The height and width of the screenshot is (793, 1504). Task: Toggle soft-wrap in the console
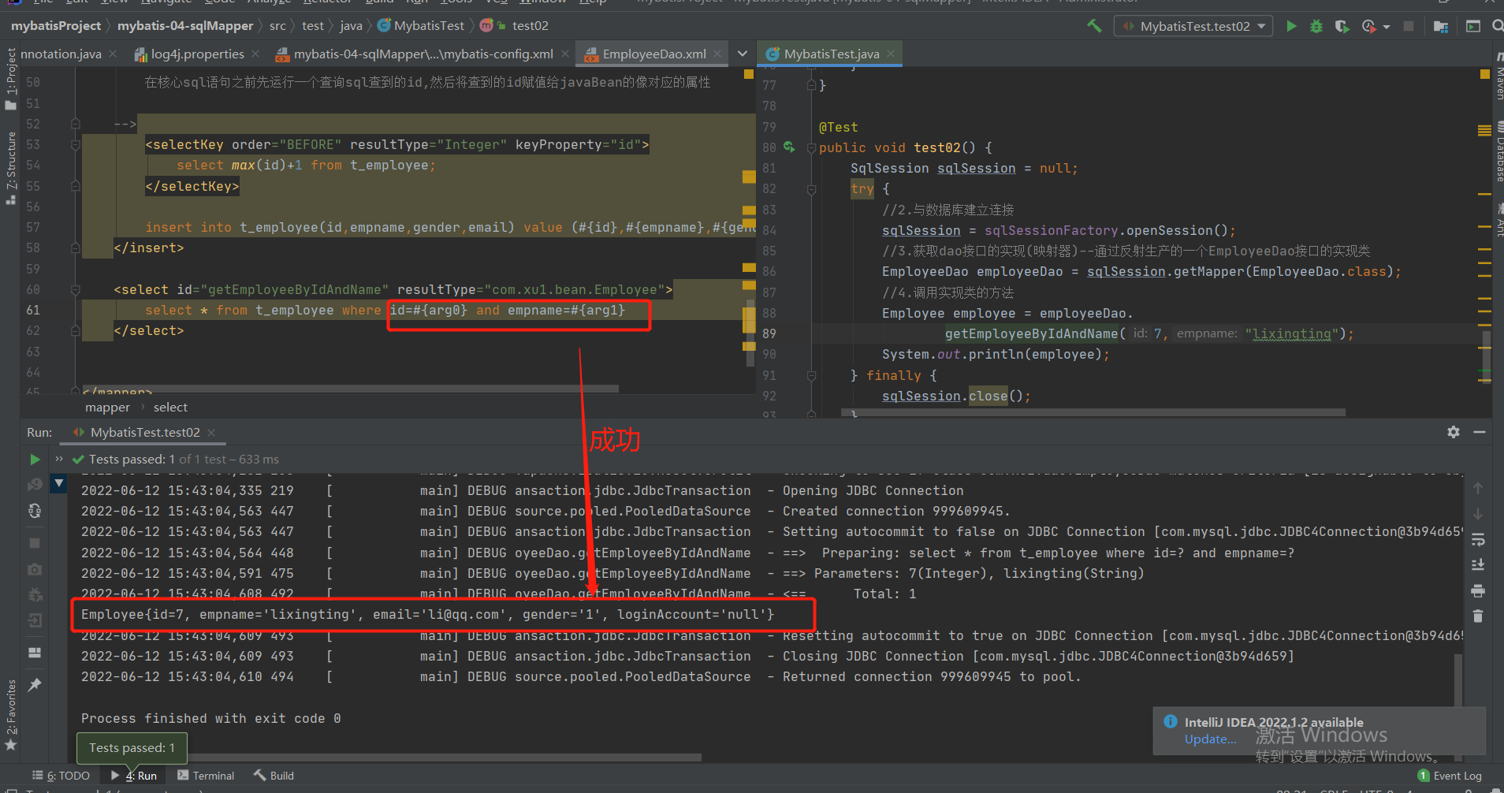click(x=1478, y=540)
